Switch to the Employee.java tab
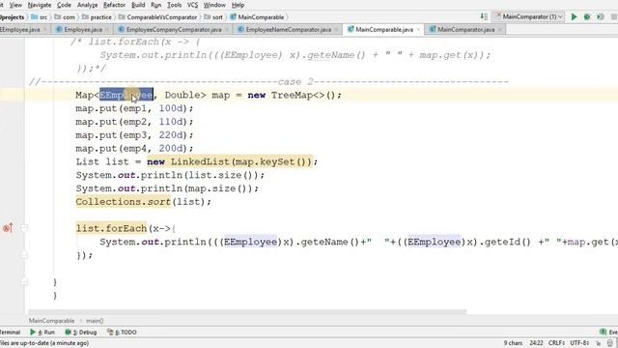The width and height of the screenshot is (618, 348). pos(83,30)
